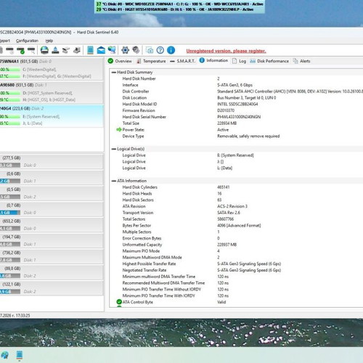The image size is (363, 363).
Task: Click the question mark help icon
Action: pos(160,50)
